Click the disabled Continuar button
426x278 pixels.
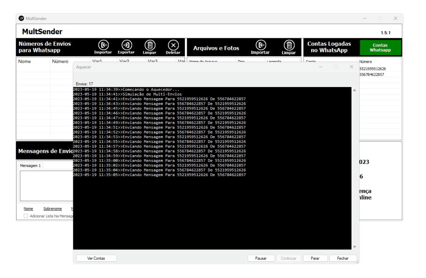pyautogui.click(x=289, y=258)
